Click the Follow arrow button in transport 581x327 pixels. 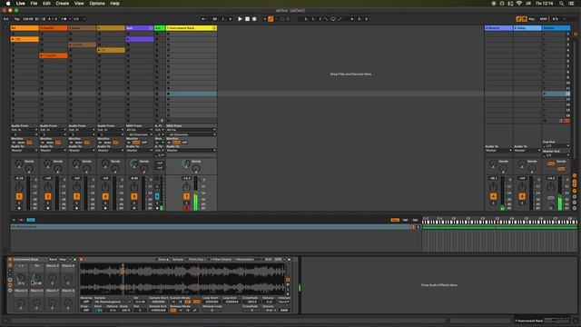203,19
